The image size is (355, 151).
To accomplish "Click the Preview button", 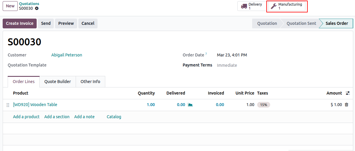I will click(66, 23).
